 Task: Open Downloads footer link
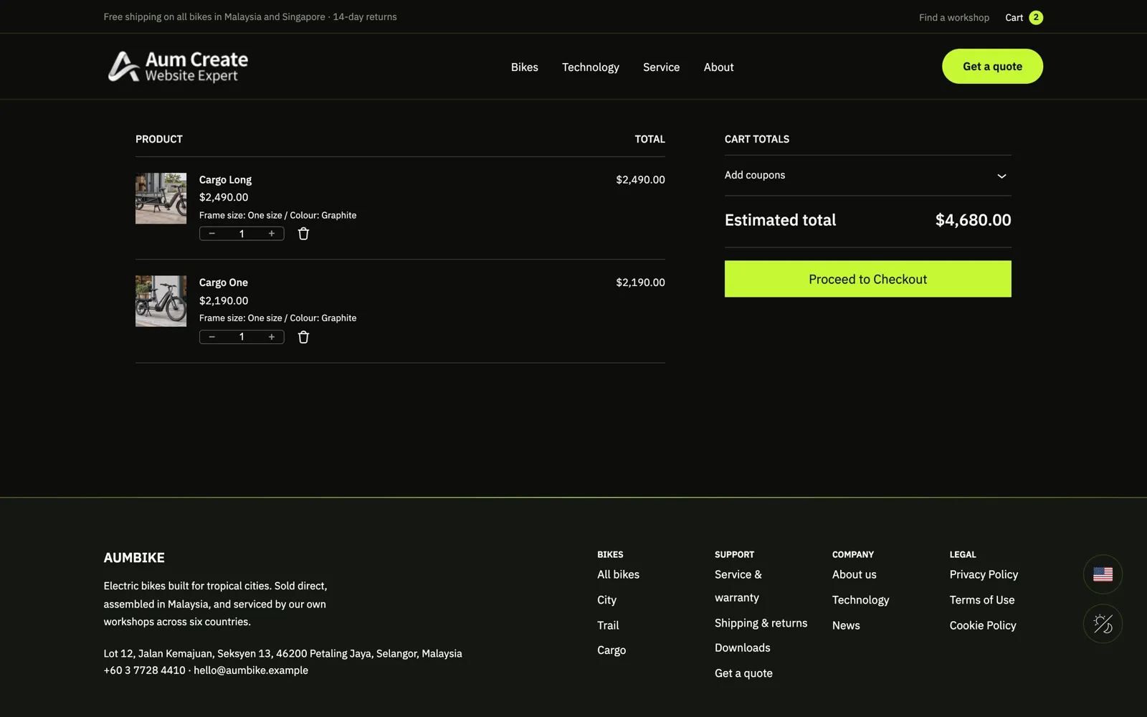(743, 647)
